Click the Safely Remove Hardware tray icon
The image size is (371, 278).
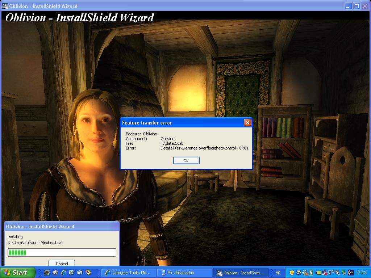pos(344,273)
